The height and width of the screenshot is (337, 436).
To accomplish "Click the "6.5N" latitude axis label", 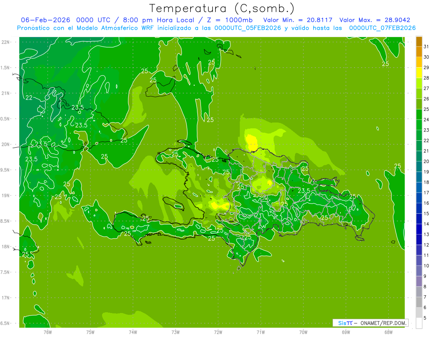I will [5, 323].
